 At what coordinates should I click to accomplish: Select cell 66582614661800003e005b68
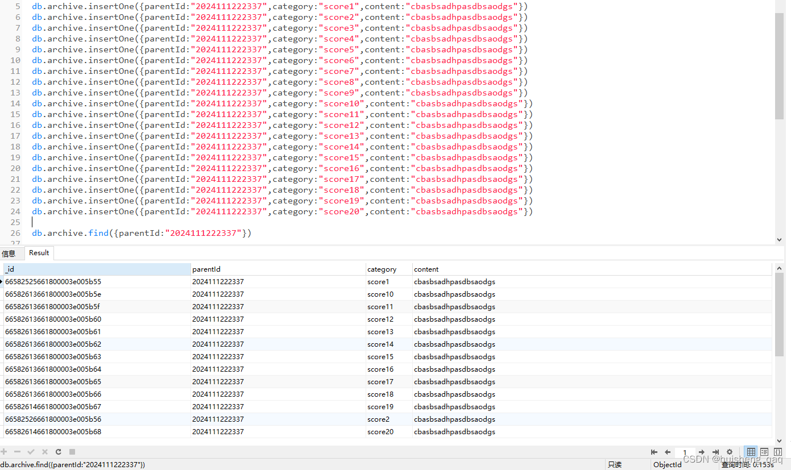coord(97,432)
